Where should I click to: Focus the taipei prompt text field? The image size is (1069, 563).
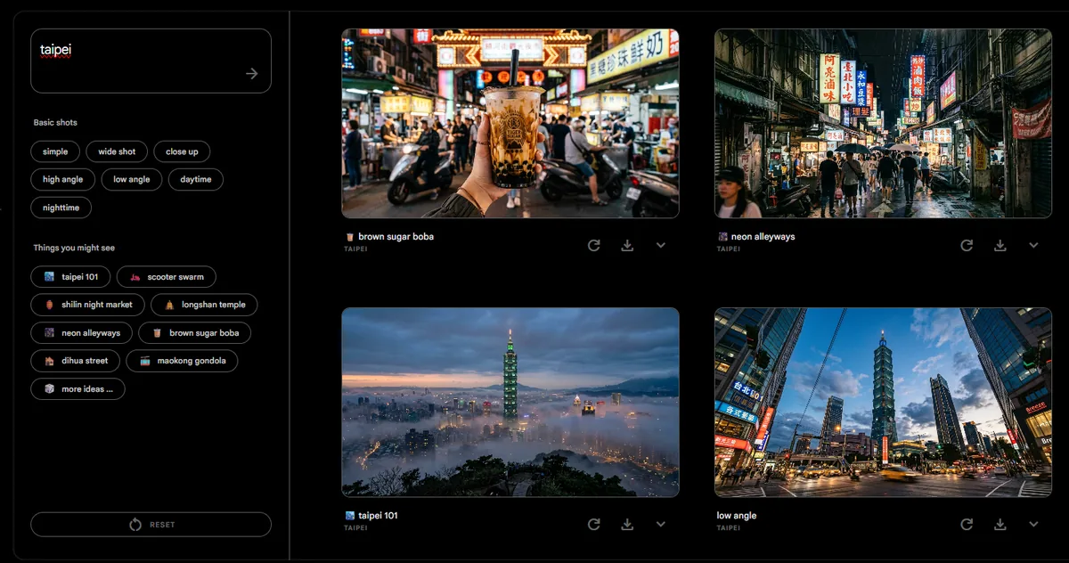coord(151,61)
